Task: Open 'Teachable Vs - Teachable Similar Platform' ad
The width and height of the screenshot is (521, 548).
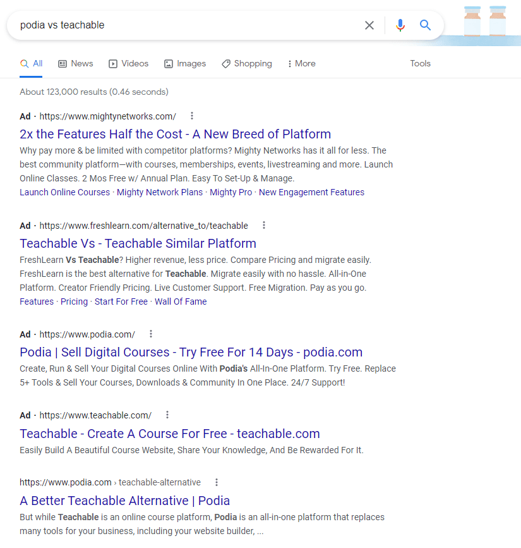Action: [138, 243]
